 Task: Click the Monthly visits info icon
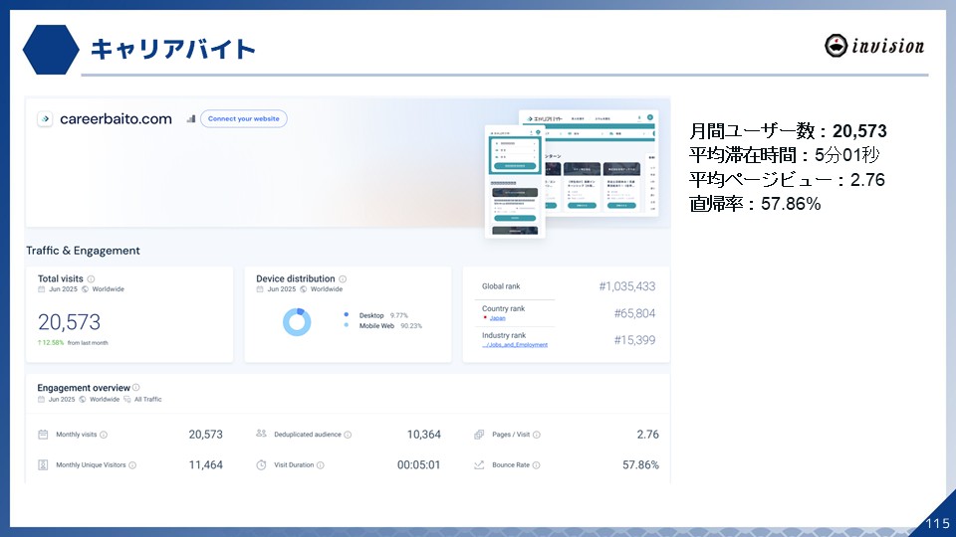[104, 435]
